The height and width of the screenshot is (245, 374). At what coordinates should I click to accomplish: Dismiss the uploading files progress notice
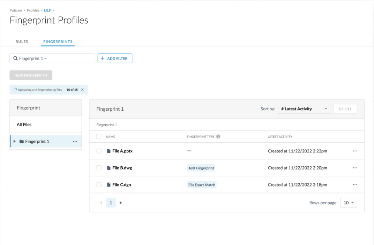(82, 90)
